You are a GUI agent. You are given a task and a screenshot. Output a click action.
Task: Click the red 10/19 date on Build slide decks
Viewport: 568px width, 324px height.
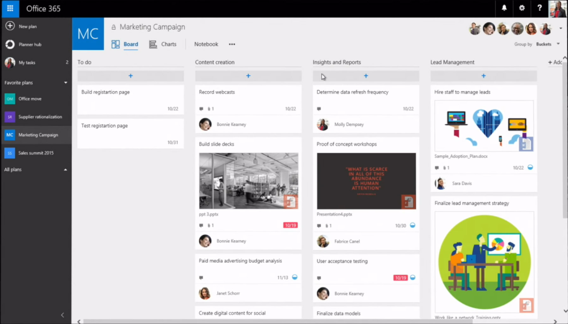[290, 225]
